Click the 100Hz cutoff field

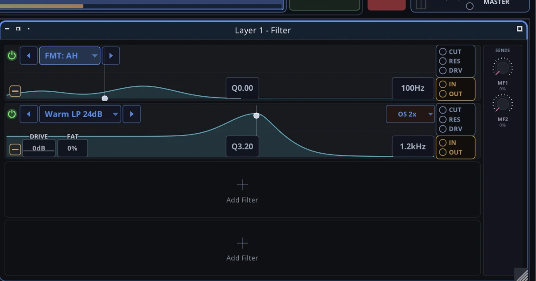click(413, 88)
